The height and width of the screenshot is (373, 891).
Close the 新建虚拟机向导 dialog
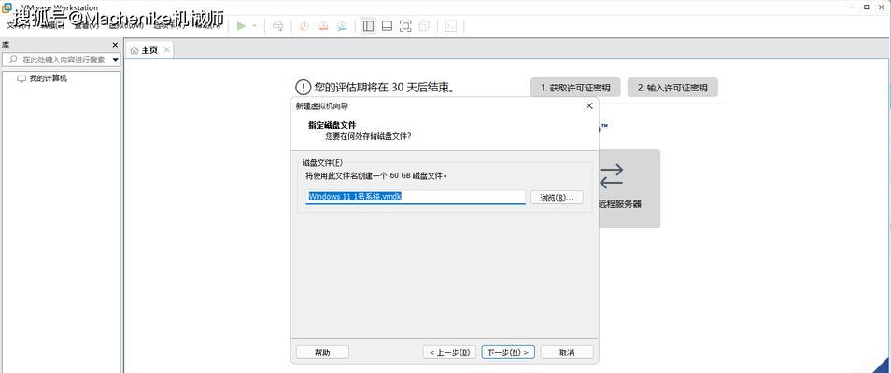[589, 106]
